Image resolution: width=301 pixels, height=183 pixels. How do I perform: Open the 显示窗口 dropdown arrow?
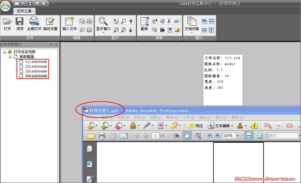[103, 33]
